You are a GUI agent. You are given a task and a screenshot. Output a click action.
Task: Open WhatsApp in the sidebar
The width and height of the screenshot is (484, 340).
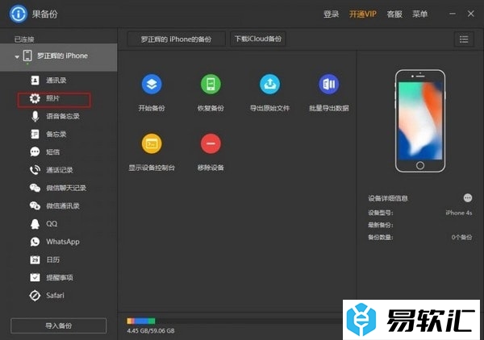55,242
